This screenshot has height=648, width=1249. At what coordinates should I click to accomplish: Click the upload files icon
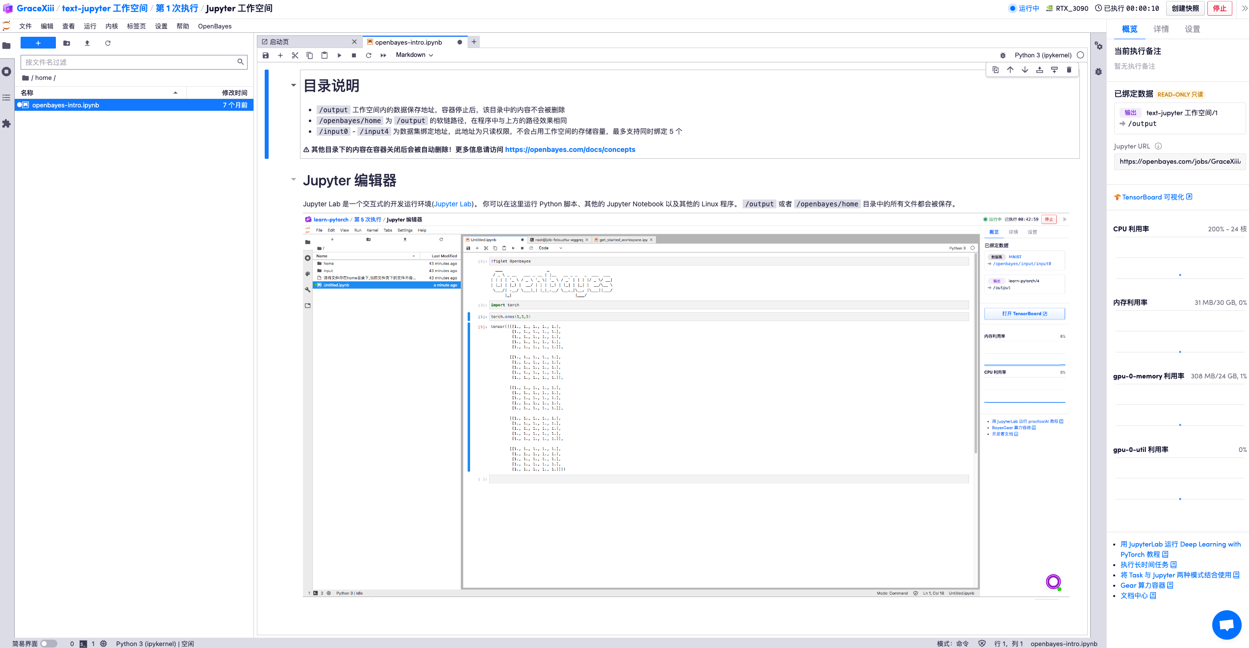87,43
